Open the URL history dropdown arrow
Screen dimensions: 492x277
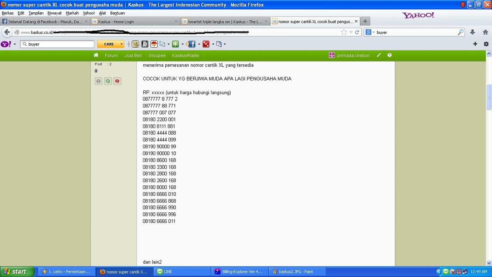351,32
